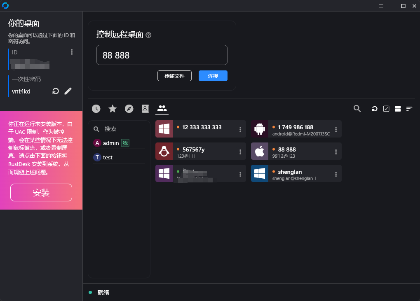Open options menu next to your ID
Screen dimensions: 420x301
(72, 52)
